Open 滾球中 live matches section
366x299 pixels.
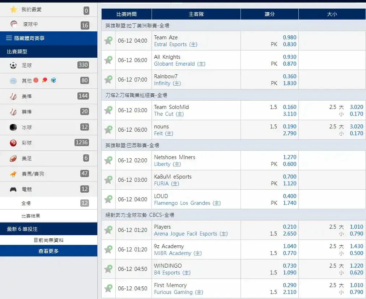(48, 24)
